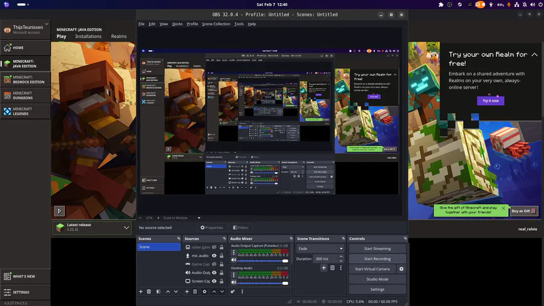This screenshot has height=306, width=544.
Task: Move scene up in Scenes toolbar
Action: (168, 291)
